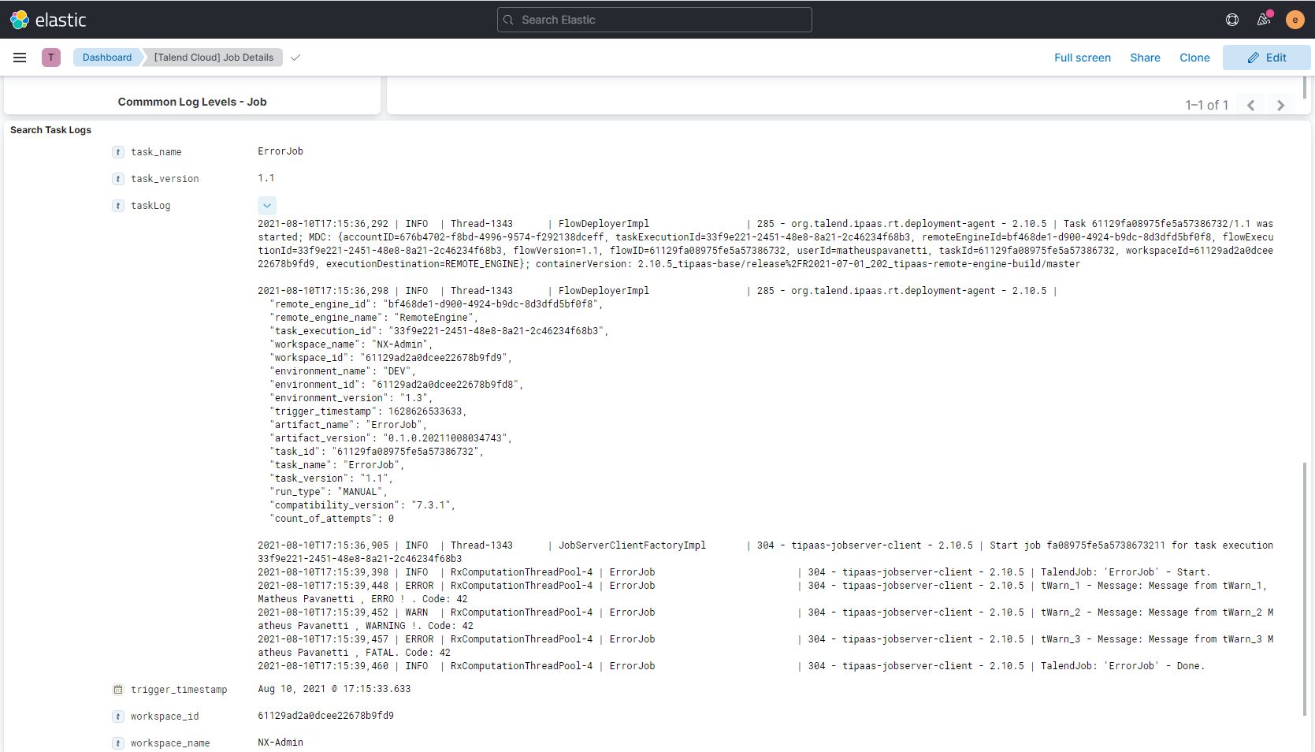Click the dashboard vertical scrollbar thumb
The height and width of the screenshot is (752, 1315).
[x=1305, y=588]
